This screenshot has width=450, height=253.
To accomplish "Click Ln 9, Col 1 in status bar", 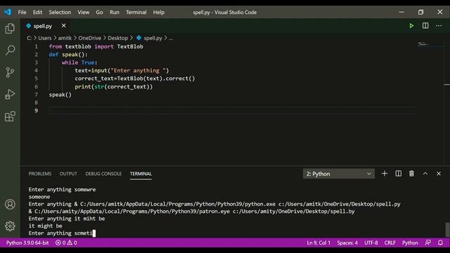I will (x=319, y=242).
